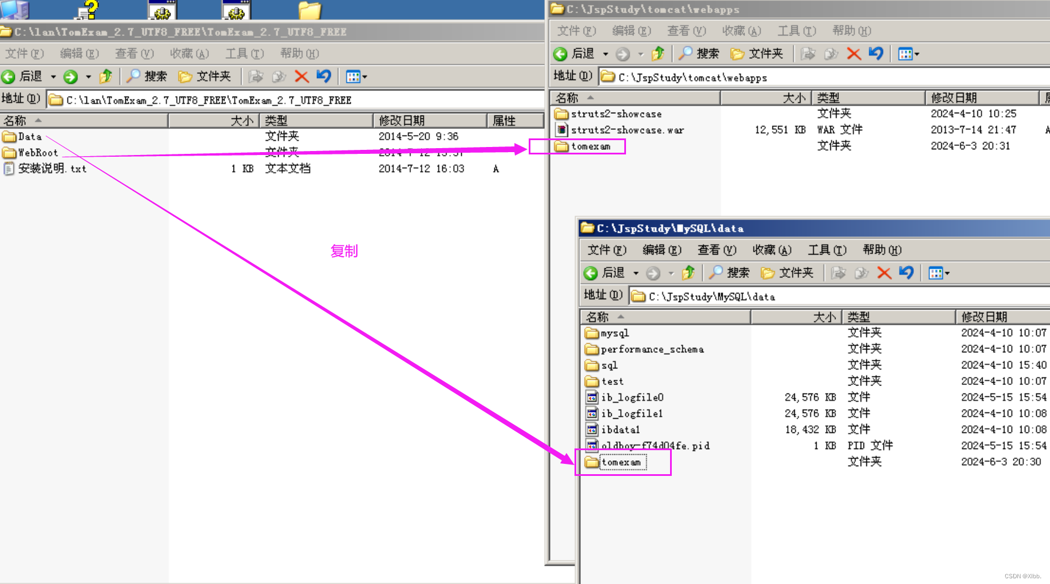The width and height of the screenshot is (1050, 584).
Task: Select ibdata1 file
Action: coord(613,429)
